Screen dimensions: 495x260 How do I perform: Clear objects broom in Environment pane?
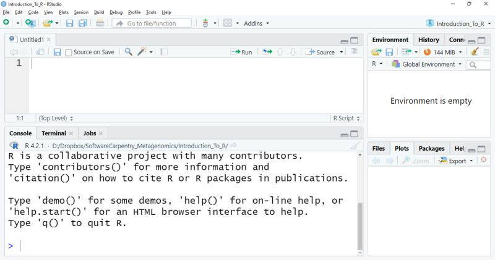tap(475, 51)
